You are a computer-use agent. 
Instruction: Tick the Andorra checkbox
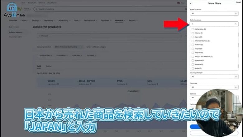[193, 45]
